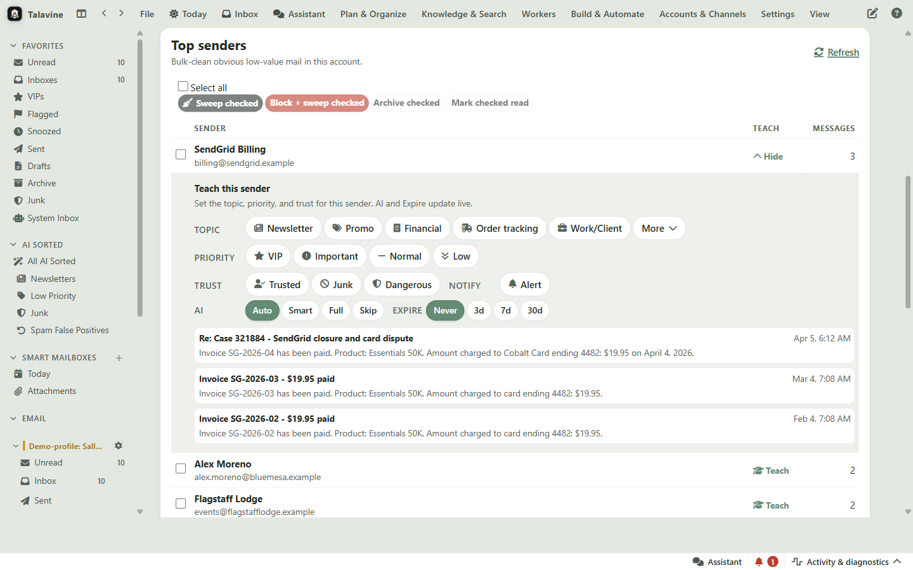
Task: Click Teach for Alex Moreno
Action: (x=771, y=471)
